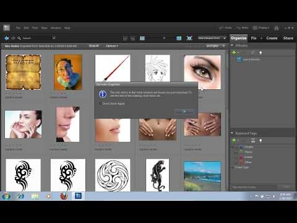Toggle the Events tag find box
Viewport: 297px width, 223px height.
pos(235,157)
